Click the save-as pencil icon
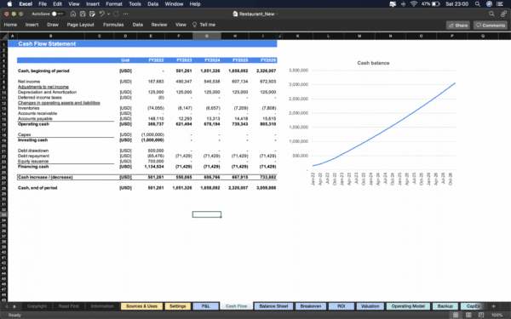Viewport: 511px width, 319px height. click(92, 14)
